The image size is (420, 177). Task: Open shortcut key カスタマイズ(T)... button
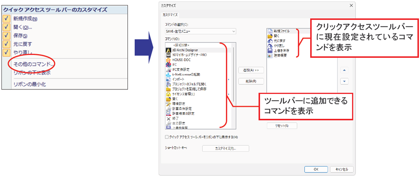click(x=225, y=149)
